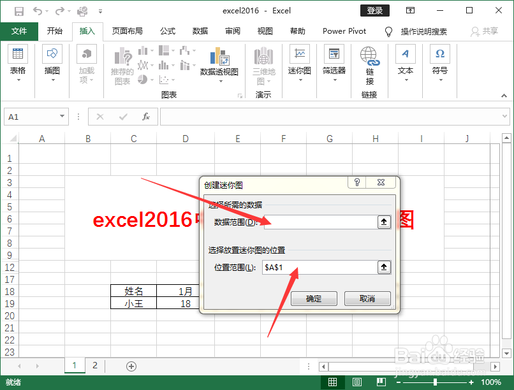Viewport: 514px width, 390px height.
Task: Close the 创建迷你图 dialog
Action: tap(381, 182)
